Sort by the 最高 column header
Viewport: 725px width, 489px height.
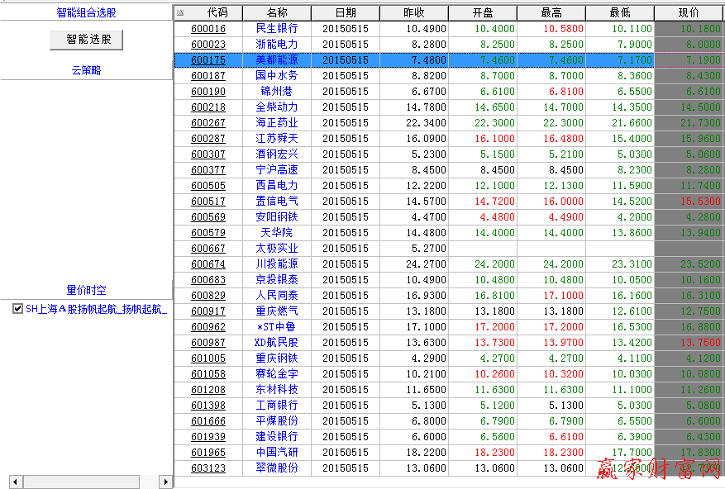(551, 12)
